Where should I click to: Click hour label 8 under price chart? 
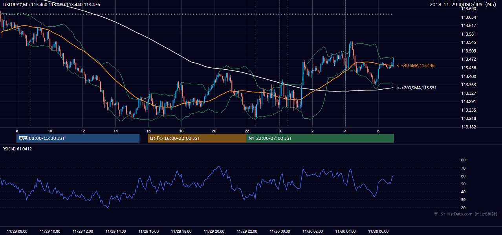[x=17, y=130]
